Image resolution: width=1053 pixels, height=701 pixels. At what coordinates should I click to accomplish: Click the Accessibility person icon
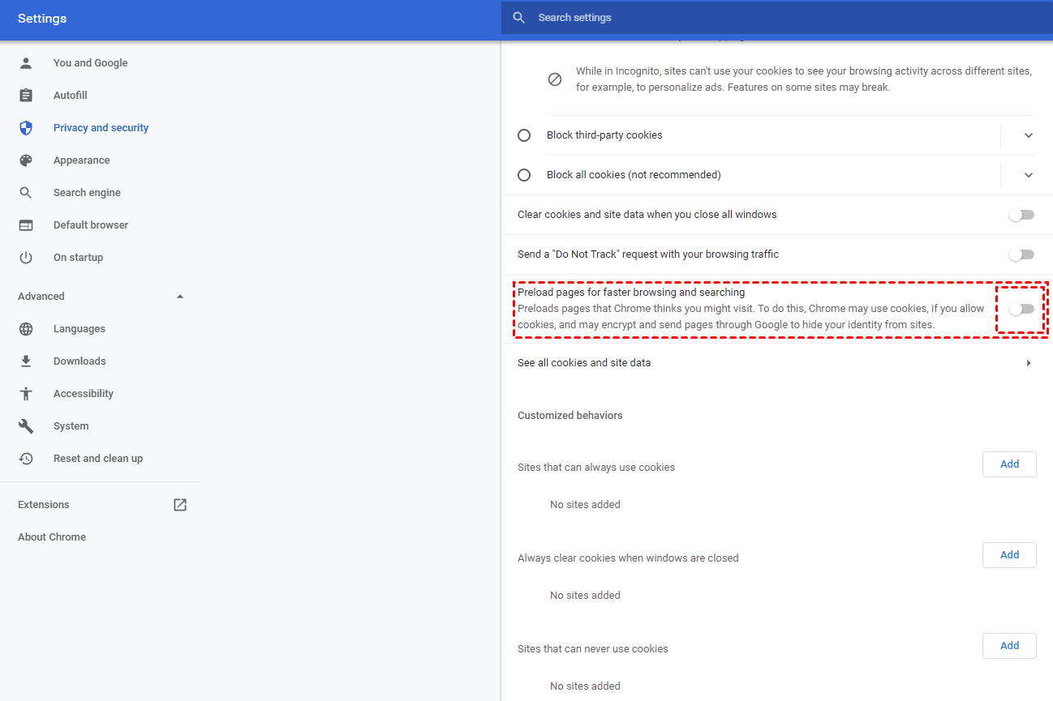(x=26, y=394)
